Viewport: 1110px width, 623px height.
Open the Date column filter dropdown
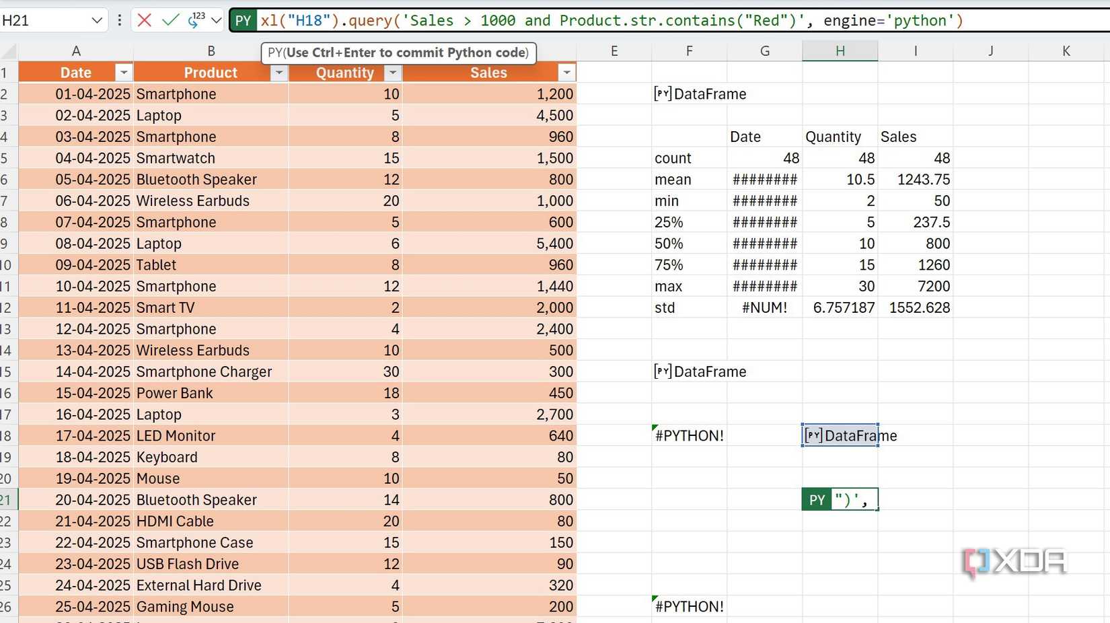[x=124, y=72]
